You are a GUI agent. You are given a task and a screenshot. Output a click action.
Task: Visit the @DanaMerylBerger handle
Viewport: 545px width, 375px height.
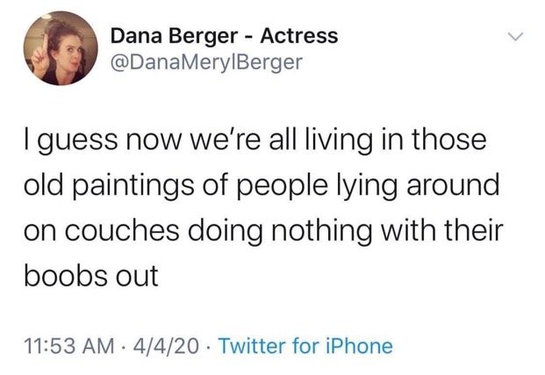coord(206,62)
